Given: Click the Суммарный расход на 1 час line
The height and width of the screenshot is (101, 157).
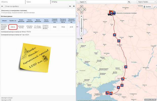Looking at the screenshot, I should point(15,35).
